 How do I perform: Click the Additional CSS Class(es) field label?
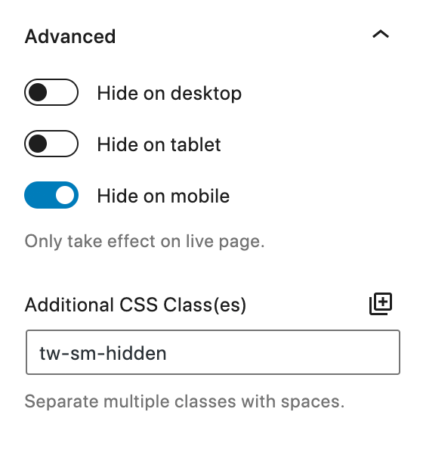coord(135,305)
